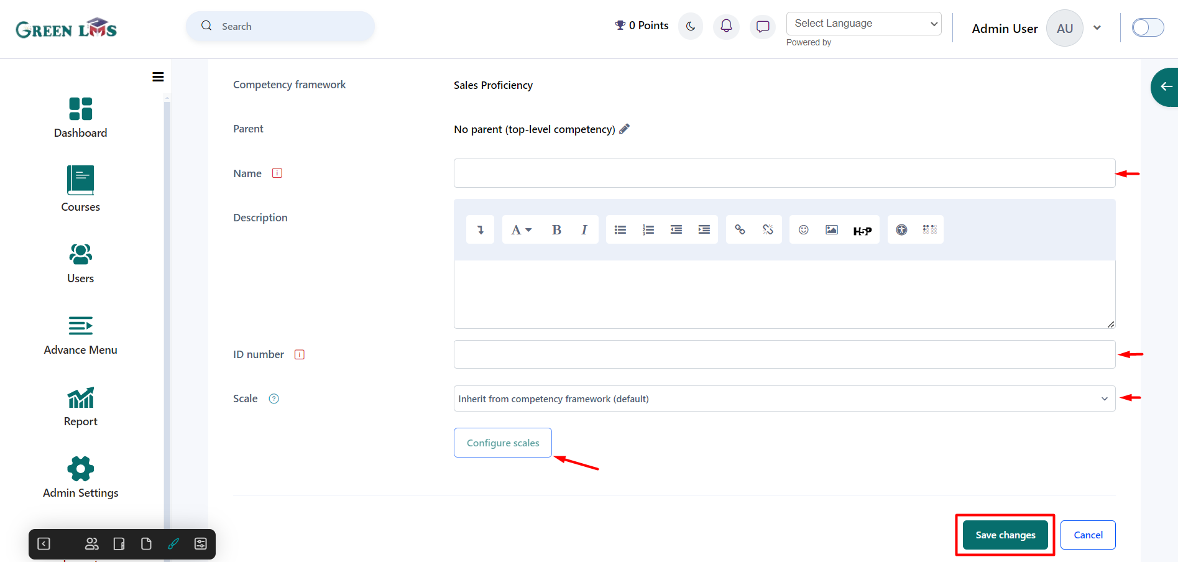Run the accessibility checker
Image resolution: width=1178 pixels, height=562 pixels.
pyautogui.click(x=901, y=230)
